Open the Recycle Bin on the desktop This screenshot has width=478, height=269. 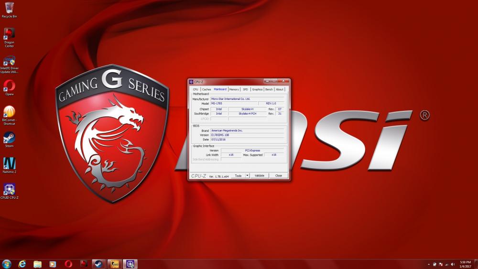[x=9, y=8]
